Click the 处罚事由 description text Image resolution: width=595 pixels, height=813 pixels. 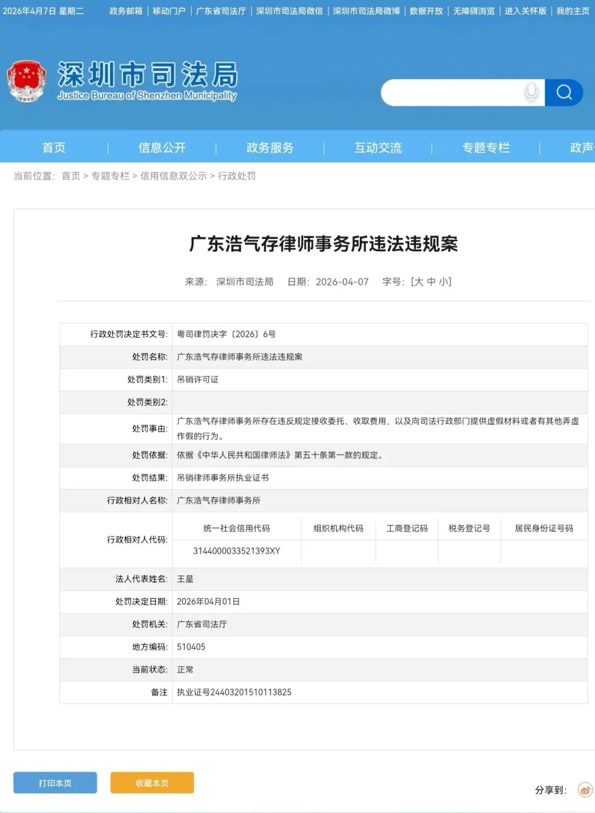click(x=378, y=428)
